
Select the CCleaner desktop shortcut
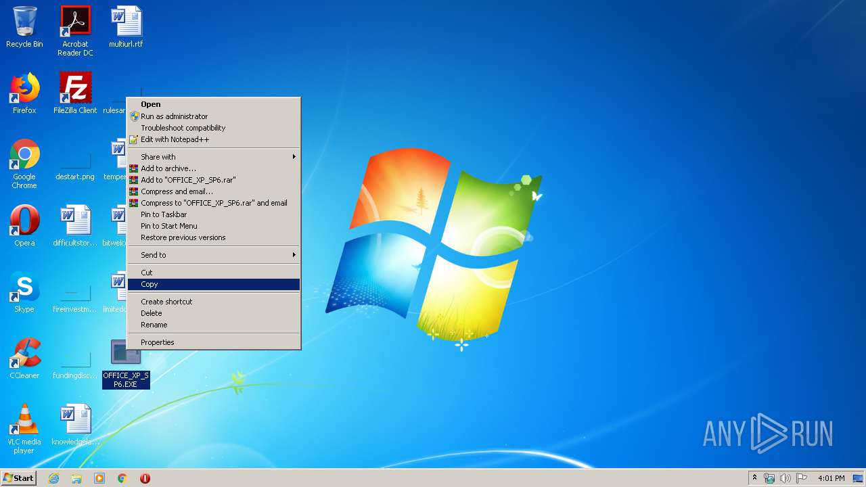(24, 358)
